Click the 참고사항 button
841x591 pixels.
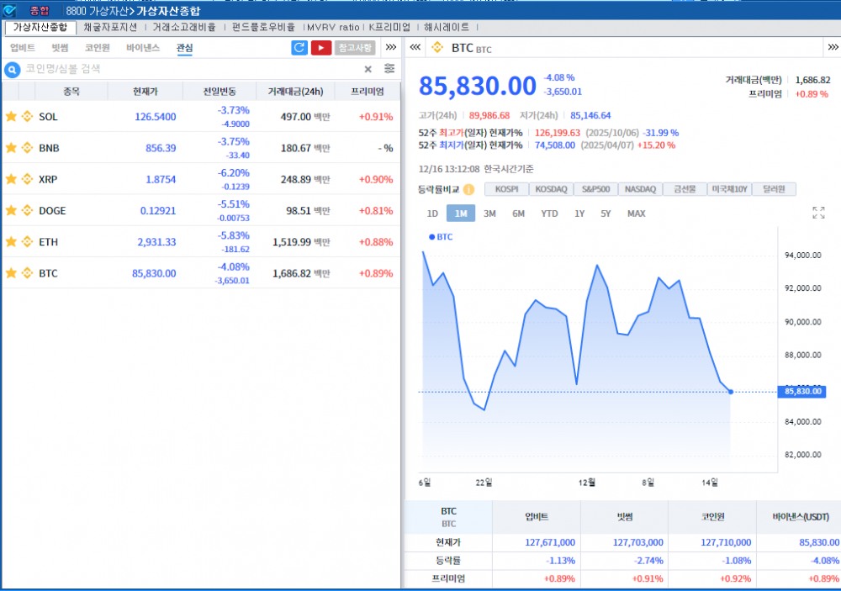tap(354, 48)
